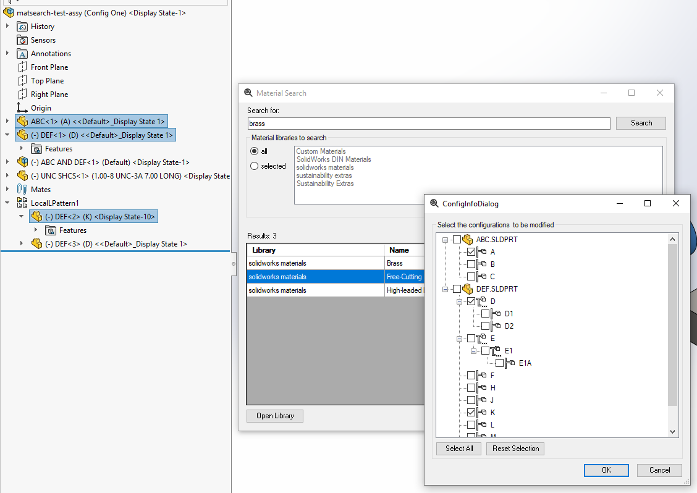Click the Sensors icon in feature tree
Screen dimensions: 697x493
[x=22, y=40]
